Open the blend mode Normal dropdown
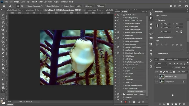Viewport: 189px width, 106px height. (164, 68)
